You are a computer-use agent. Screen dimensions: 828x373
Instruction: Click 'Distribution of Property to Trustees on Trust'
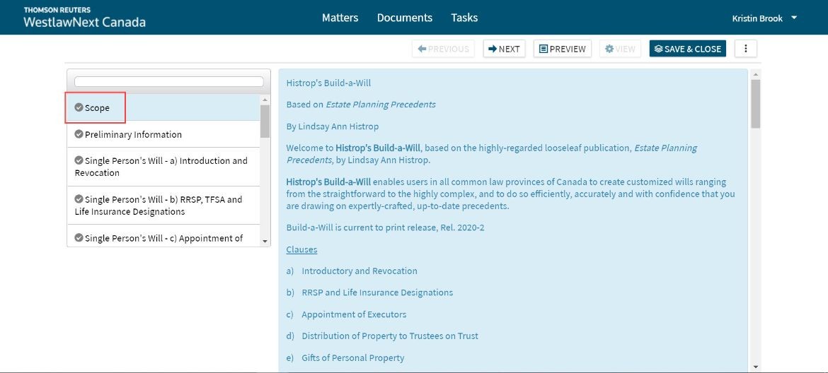coord(390,336)
